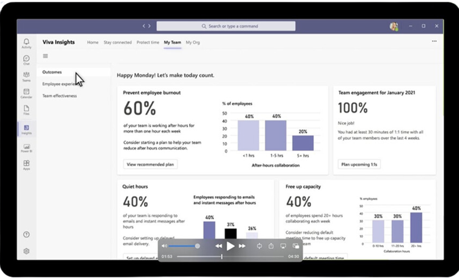This screenshot has height=278, width=459.
Task: Adjust the video volume slider
Action: (184, 246)
